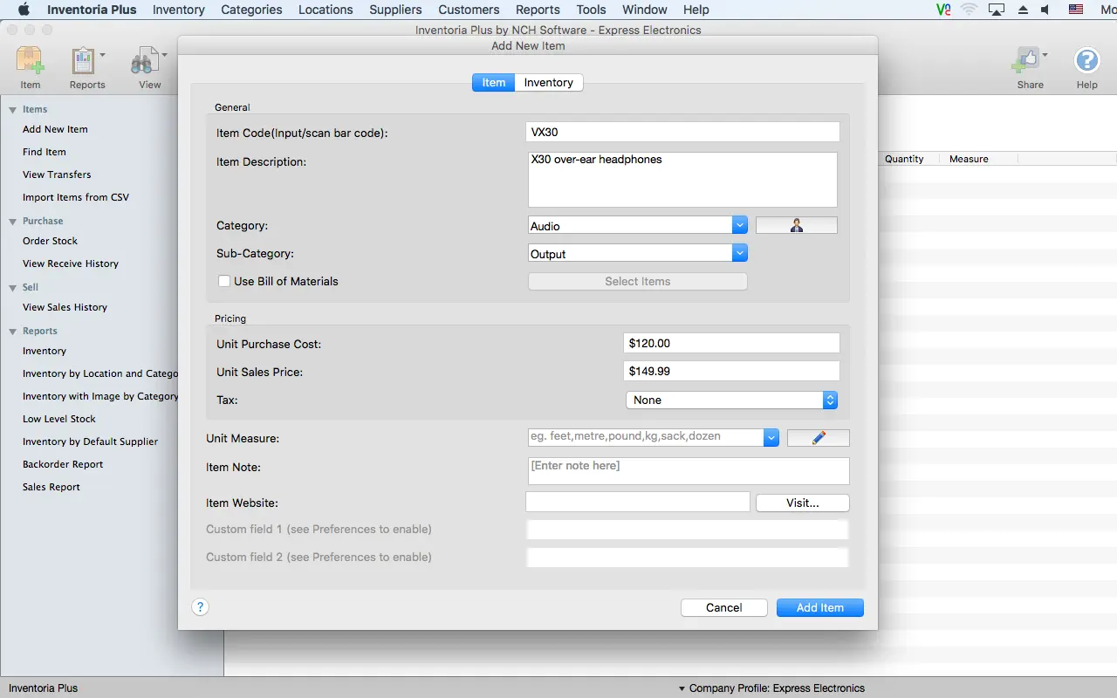Expand the Unit Measure combo box arrow

(771, 438)
